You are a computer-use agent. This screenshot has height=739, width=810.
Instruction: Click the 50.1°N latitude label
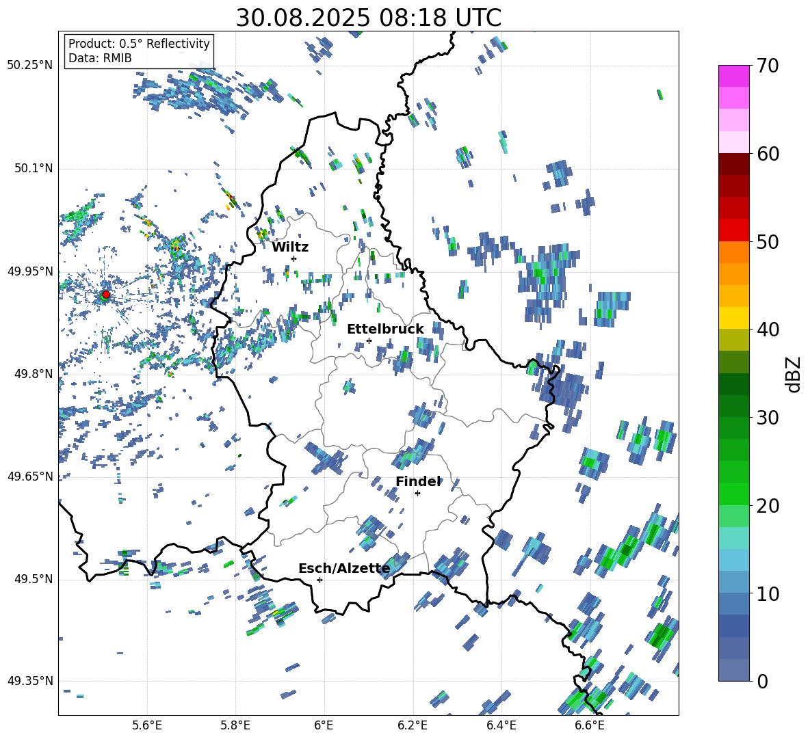coord(33,168)
